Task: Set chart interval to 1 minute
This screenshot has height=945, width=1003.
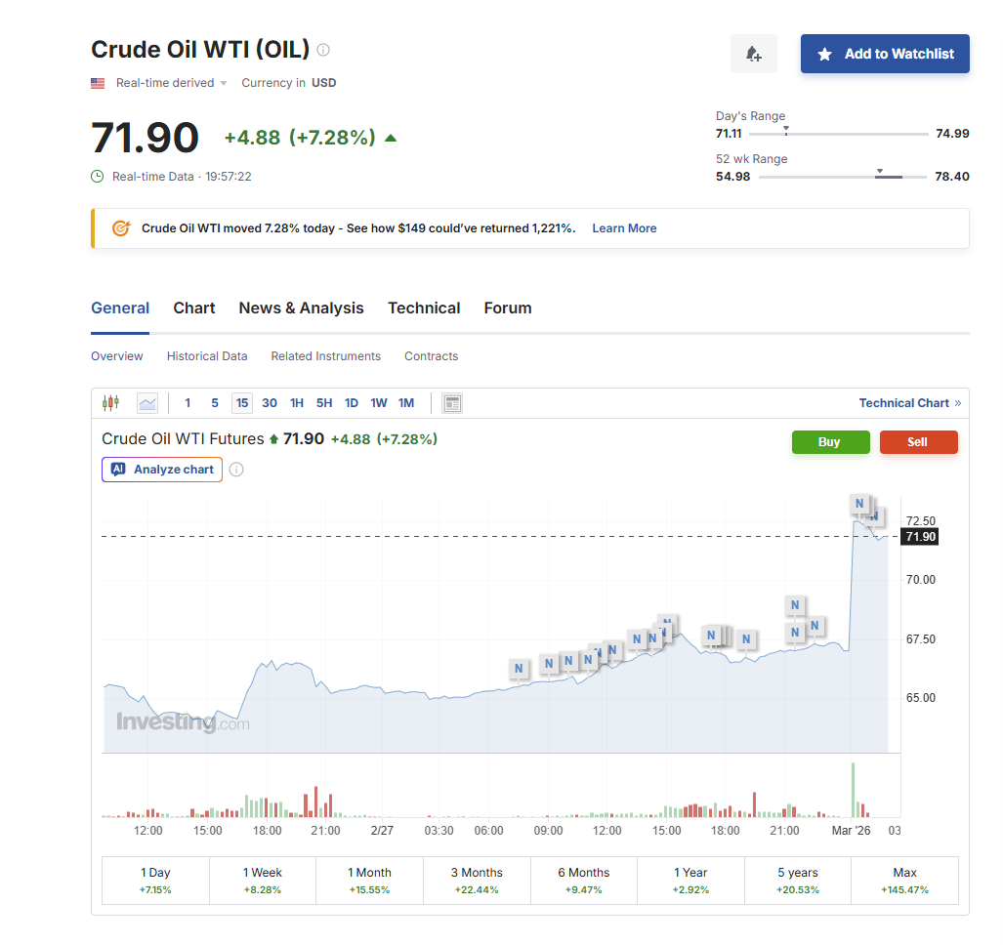Action: point(188,403)
